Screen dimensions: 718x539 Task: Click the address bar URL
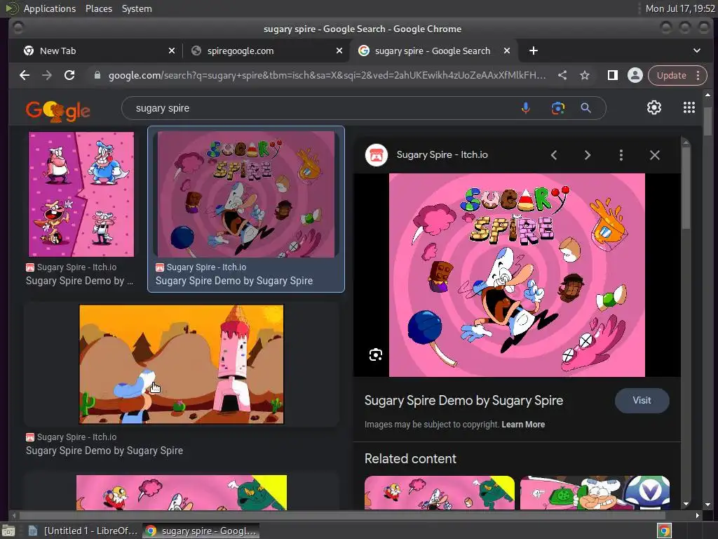tap(327, 75)
